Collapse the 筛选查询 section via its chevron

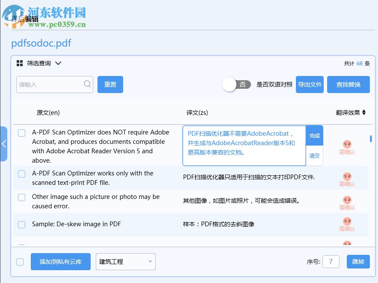[x=58, y=63]
